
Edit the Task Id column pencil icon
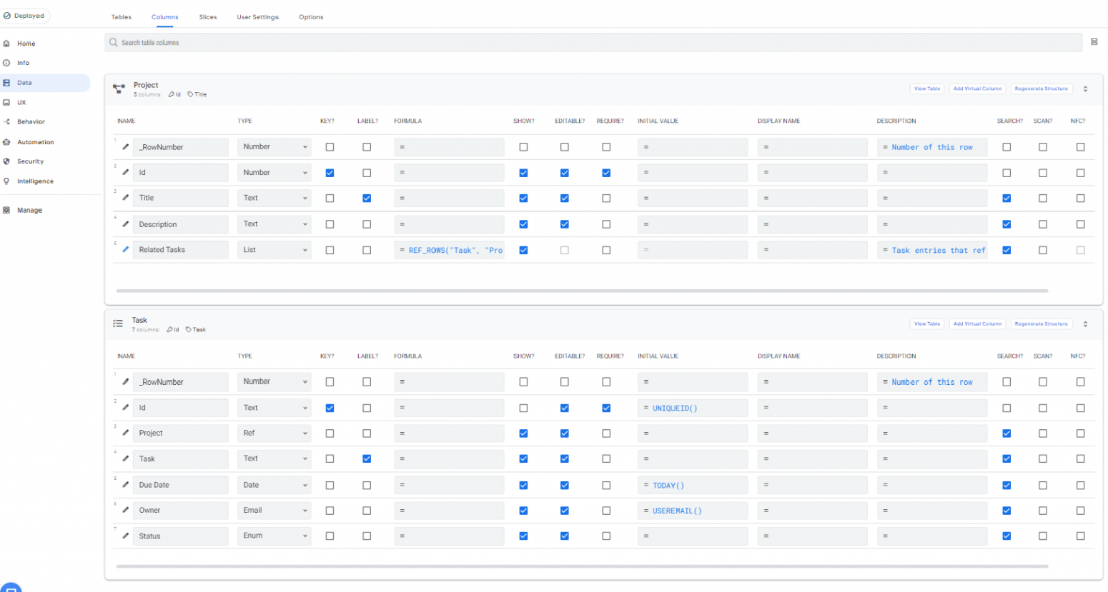126,408
